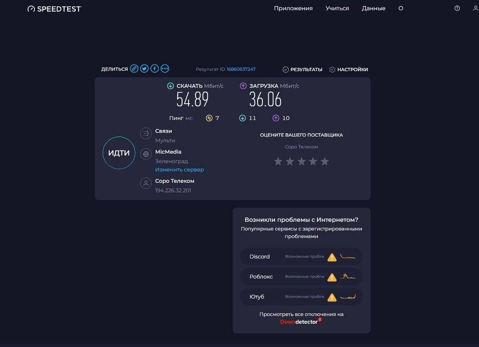Click the ОЦЕНИТЕ ВАШЕГО ПОСТАВЩИКА heading
479x347 pixels.
click(302, 135)
